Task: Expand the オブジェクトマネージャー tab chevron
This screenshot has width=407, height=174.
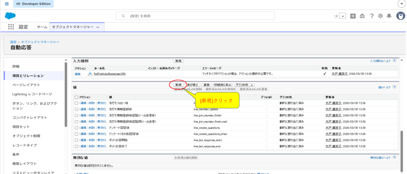Action: [x=98, y=27]
